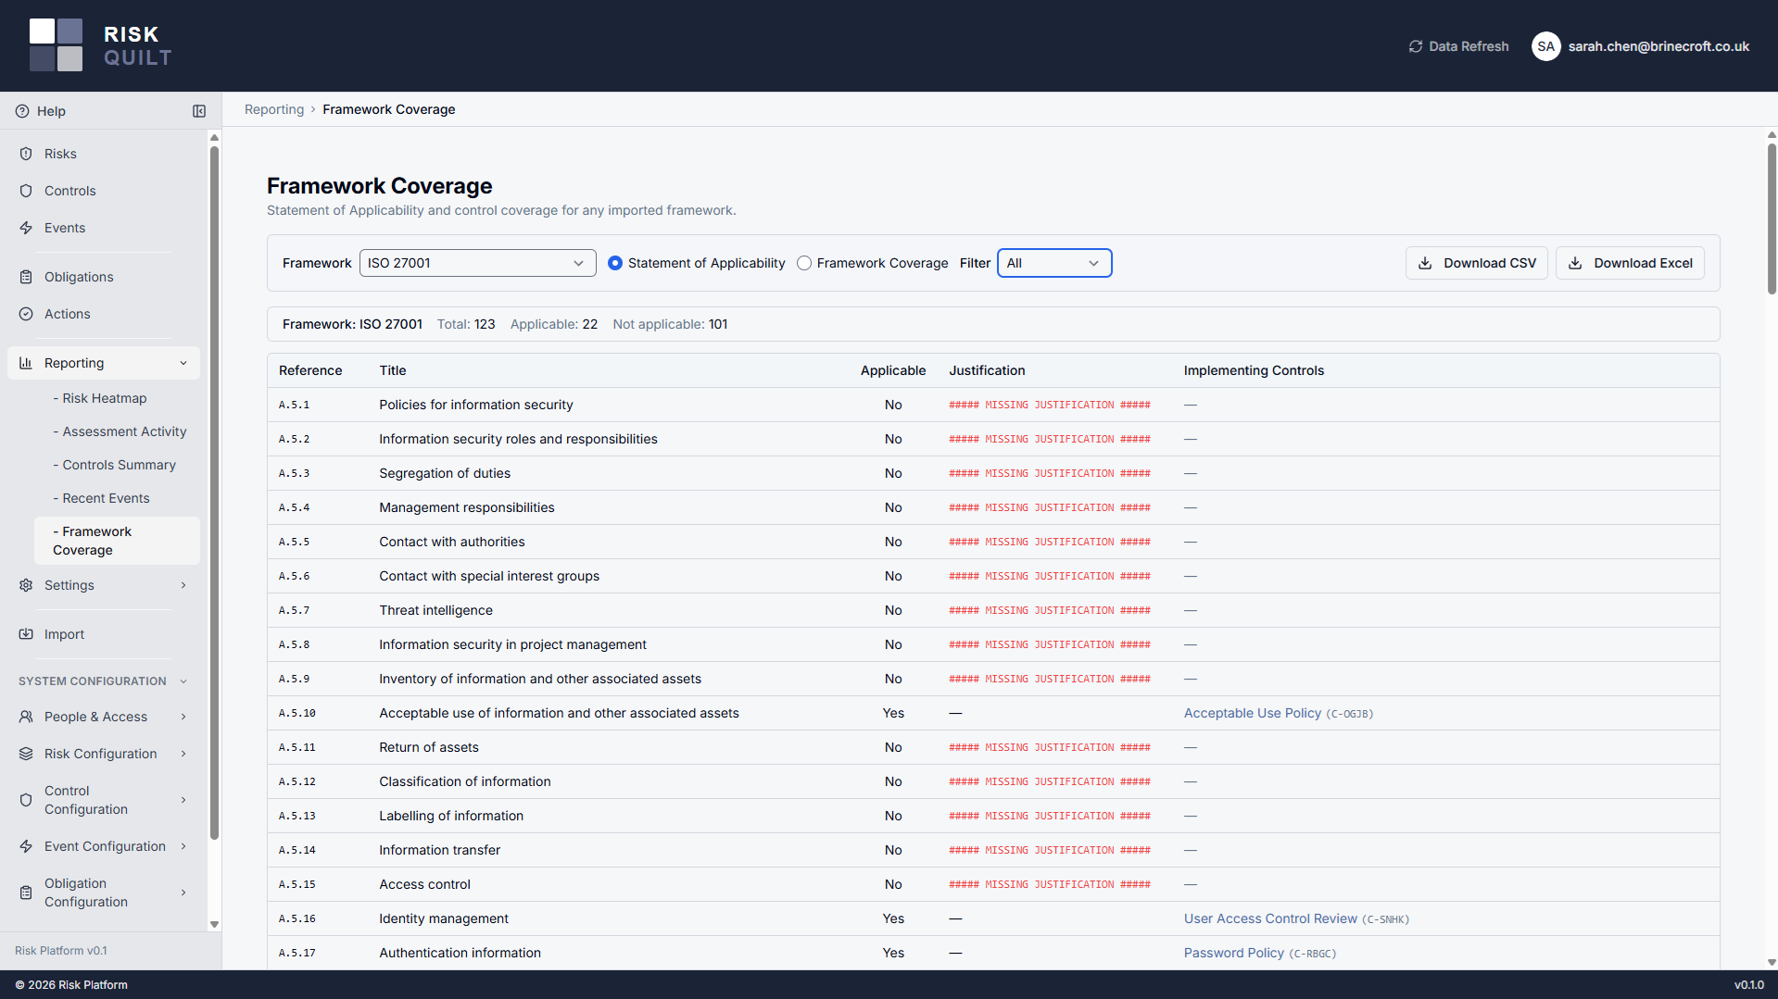Click the Data Refresh sync icon

pos(1416,46)
